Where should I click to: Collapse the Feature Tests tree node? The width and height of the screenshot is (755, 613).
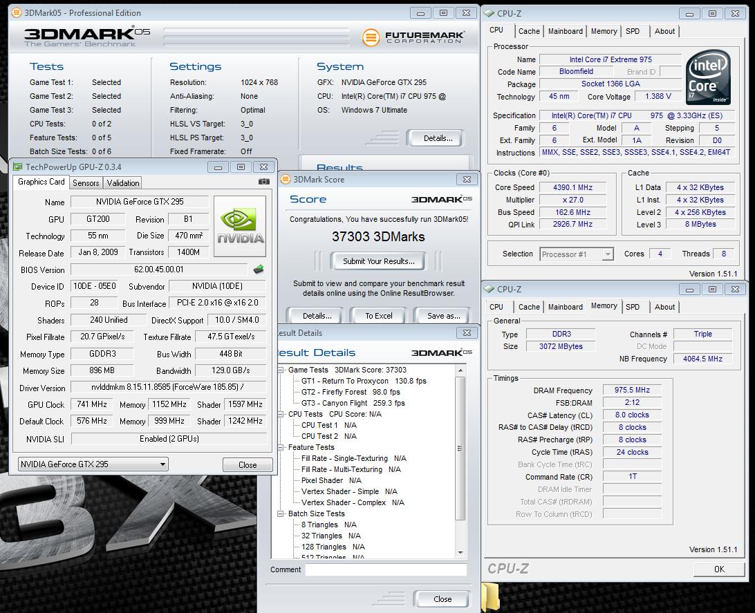[x=281, y=447]
